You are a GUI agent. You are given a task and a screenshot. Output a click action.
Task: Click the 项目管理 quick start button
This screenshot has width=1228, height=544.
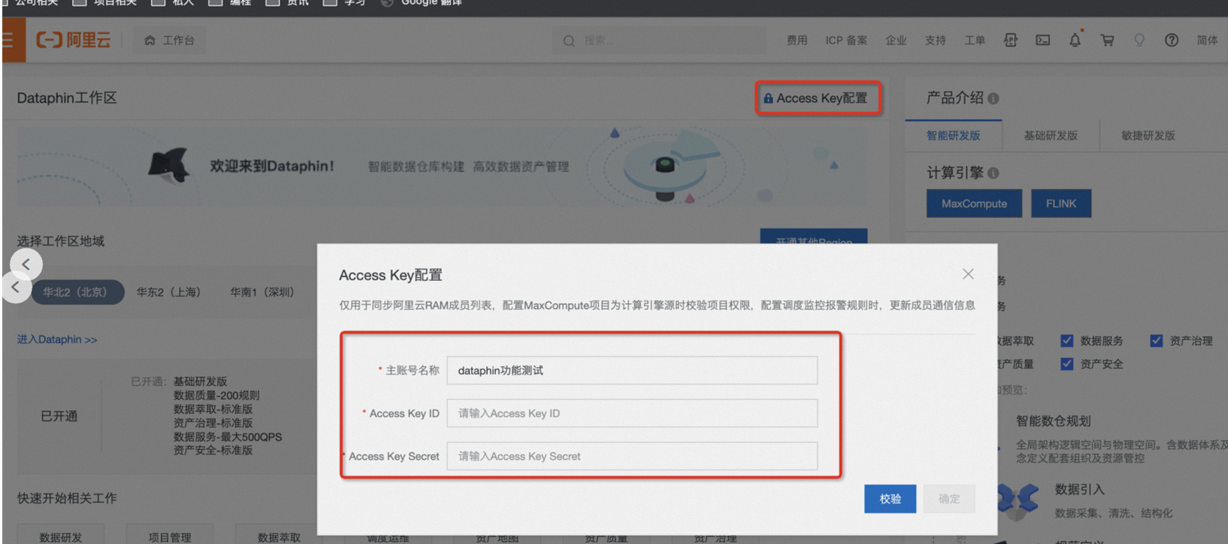coord(170,535)
